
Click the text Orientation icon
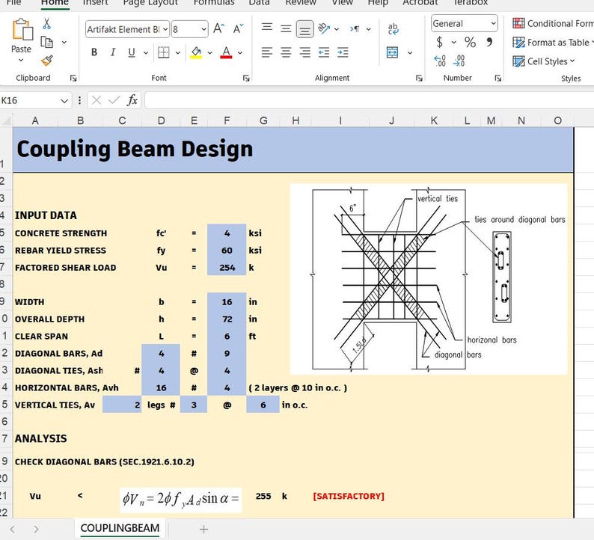pos(324,28)
